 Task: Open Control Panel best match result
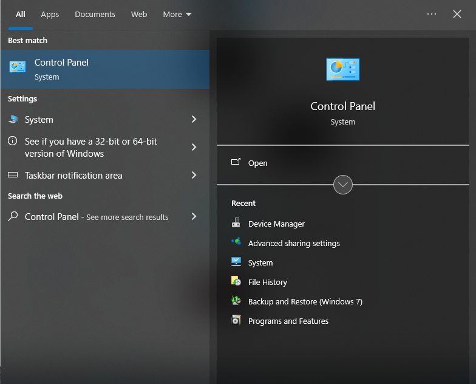coord(105,69)
